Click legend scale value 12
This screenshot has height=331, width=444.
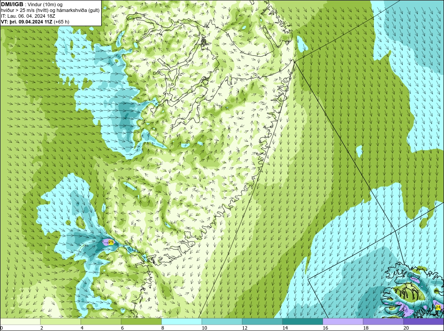245,328
